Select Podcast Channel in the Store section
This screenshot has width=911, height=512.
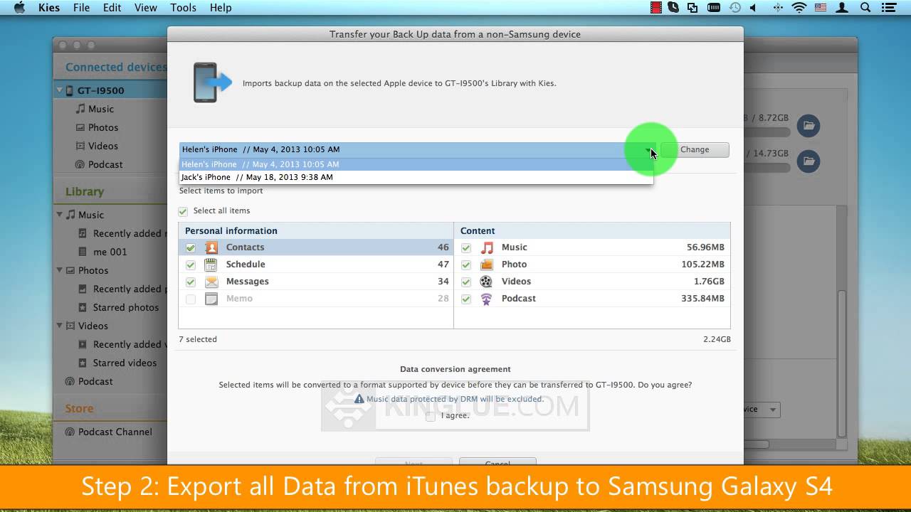tap(115, 432)
